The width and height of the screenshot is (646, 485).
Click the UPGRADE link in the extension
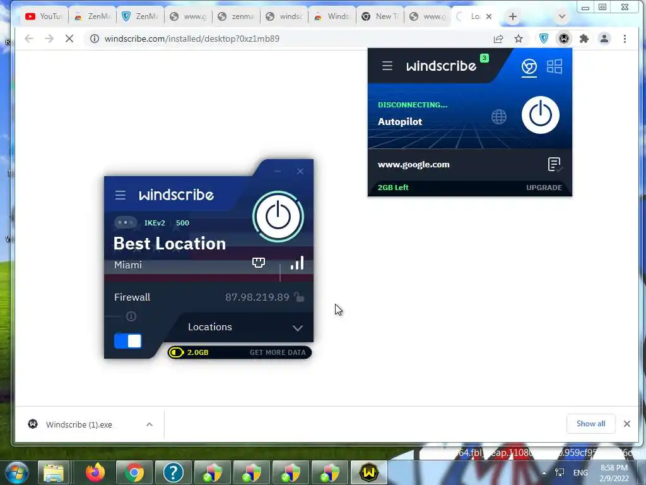544,188
